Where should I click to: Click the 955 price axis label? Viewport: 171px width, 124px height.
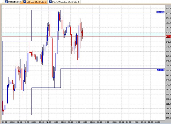[168, 13]
